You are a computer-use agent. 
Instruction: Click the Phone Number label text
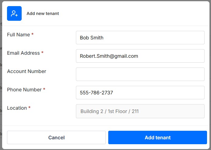(24, 90)
